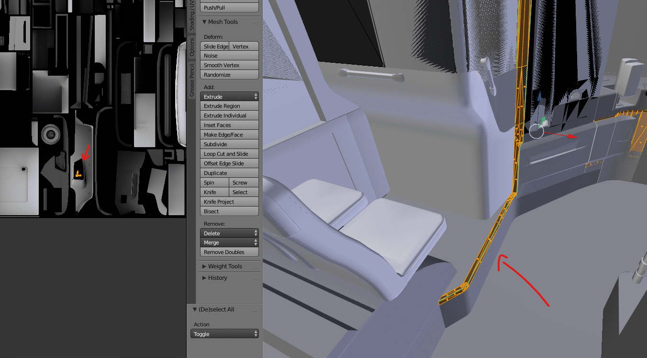Open the Extrude dropdown menu
Viewport: 647px width, 358px height.
[x=230, y=97]
